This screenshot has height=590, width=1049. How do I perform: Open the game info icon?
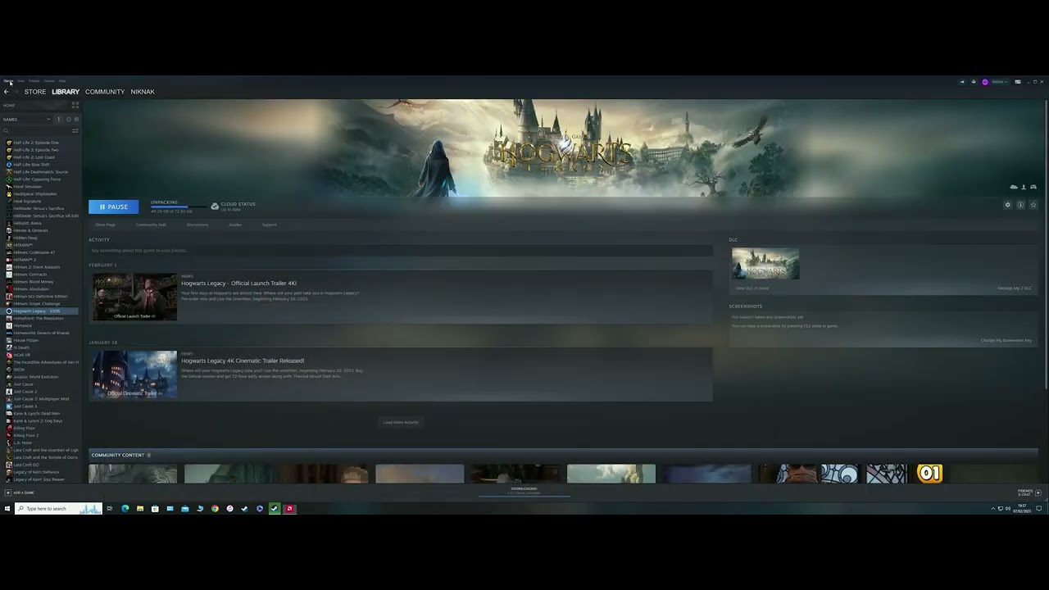[x=1020, y=205]
